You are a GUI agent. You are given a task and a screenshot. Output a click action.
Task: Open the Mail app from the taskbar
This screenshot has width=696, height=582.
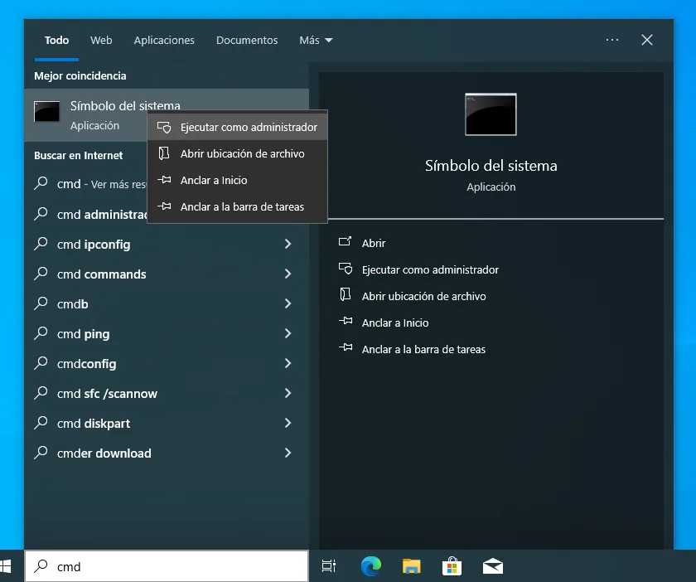click(493, 566)
